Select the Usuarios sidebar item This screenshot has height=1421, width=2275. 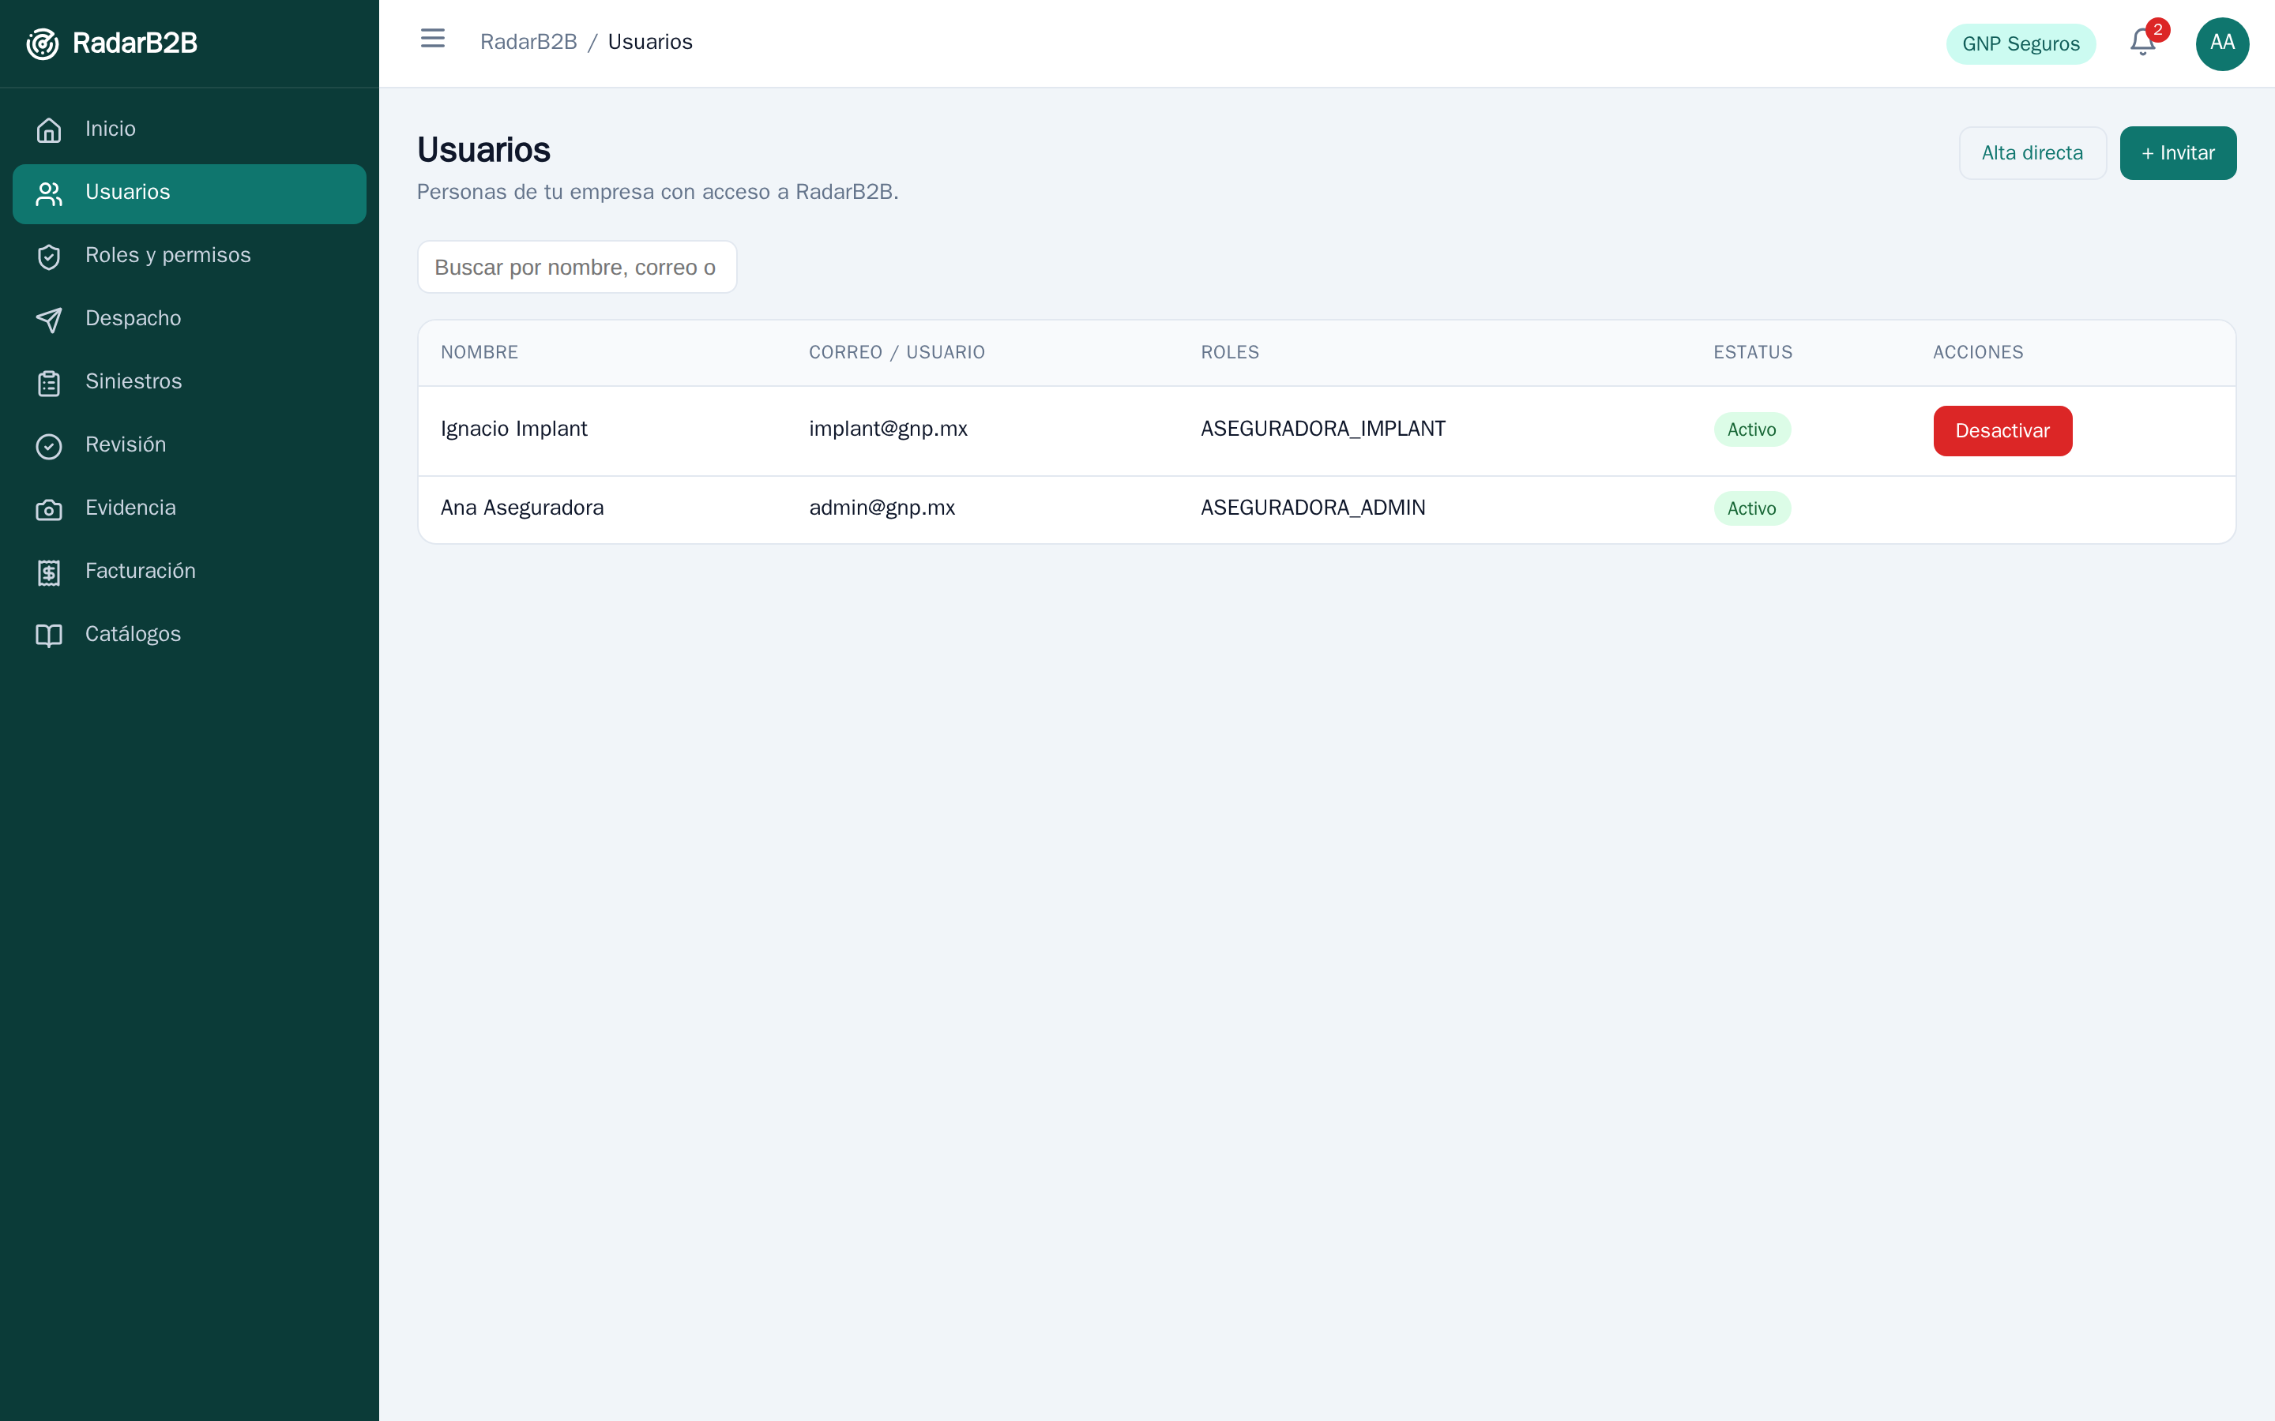click(189, 193)
